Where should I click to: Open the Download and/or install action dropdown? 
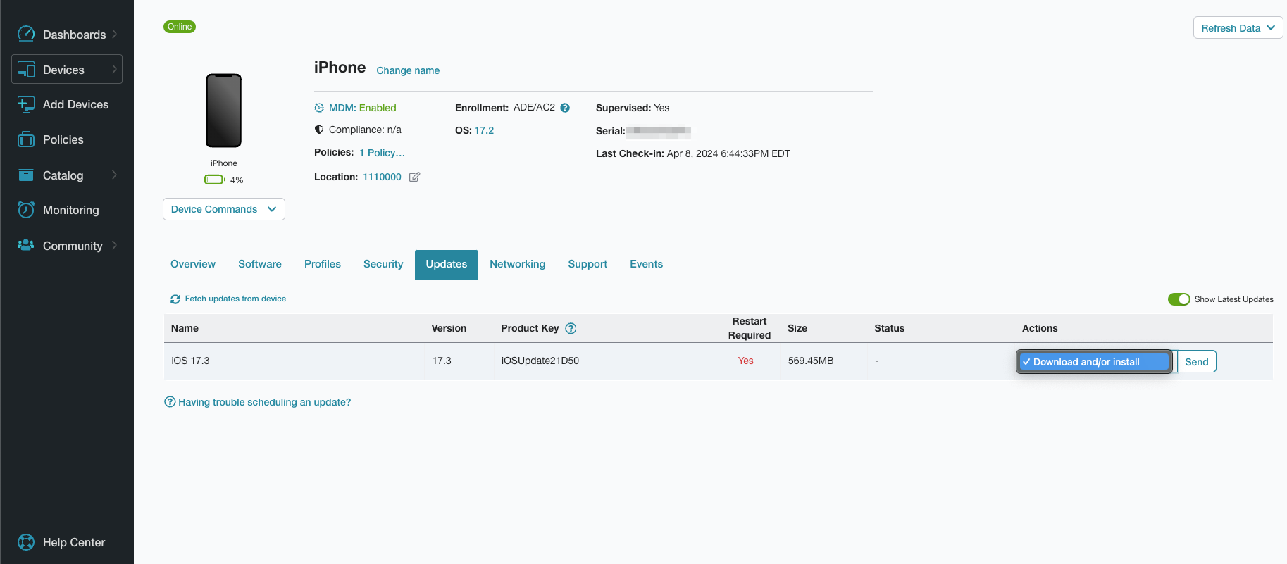pyautogui.click(x=1094, y=361)
